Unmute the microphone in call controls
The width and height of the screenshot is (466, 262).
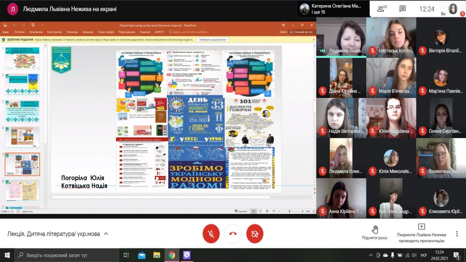pos(211,234)
